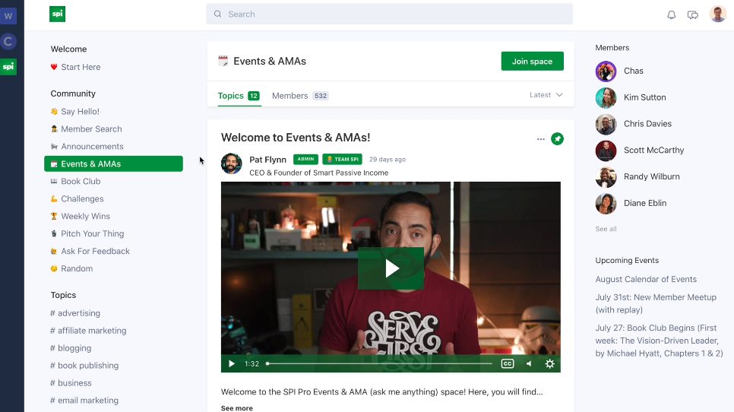
Task: Open video settings gear
Action: tap(549, 363)
